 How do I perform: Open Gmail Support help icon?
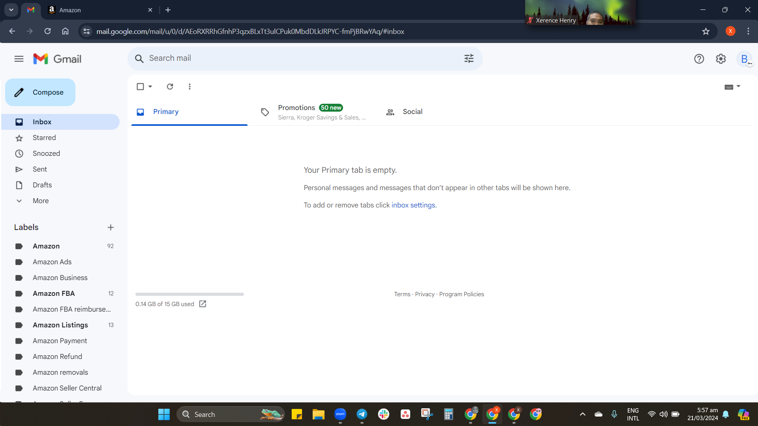(699, 59)
